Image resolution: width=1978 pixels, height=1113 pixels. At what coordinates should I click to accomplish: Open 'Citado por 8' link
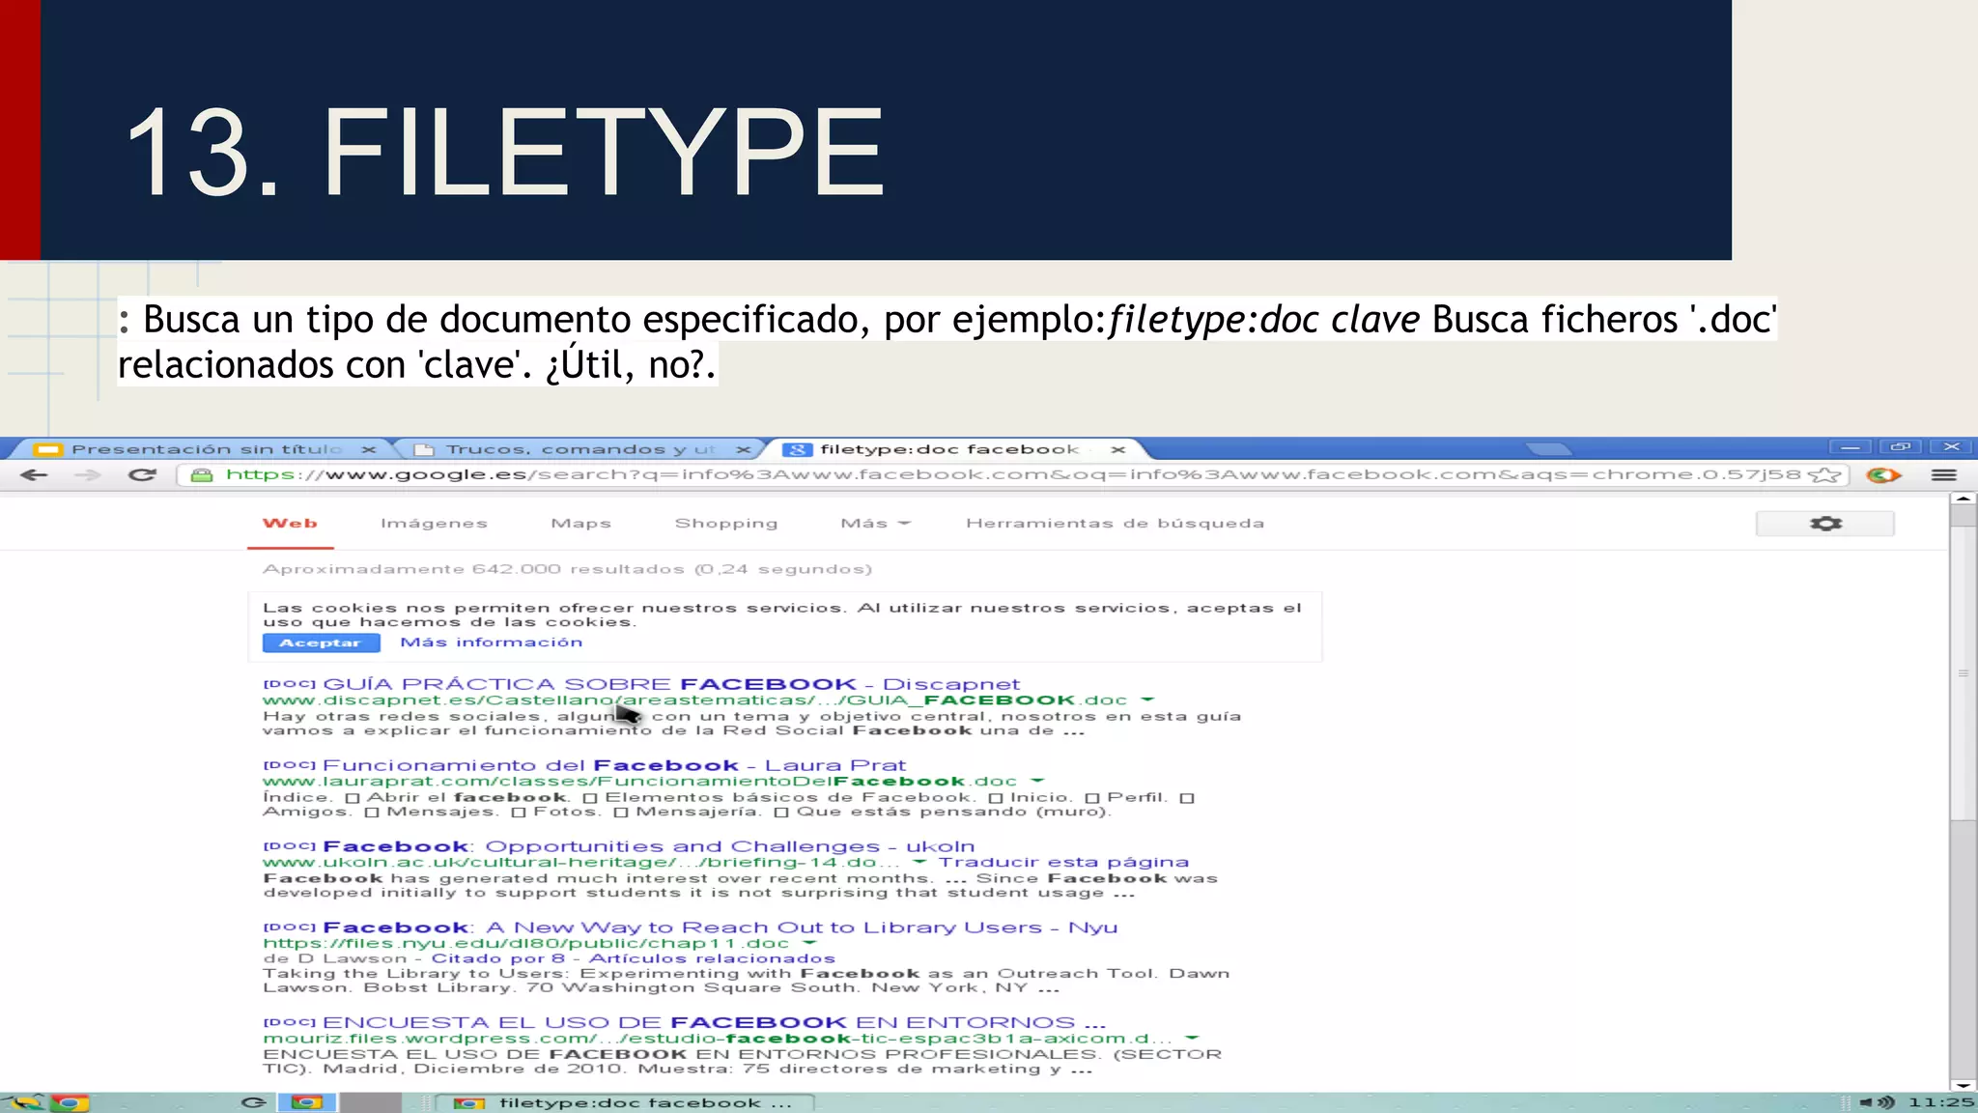[x=497, y=958]
